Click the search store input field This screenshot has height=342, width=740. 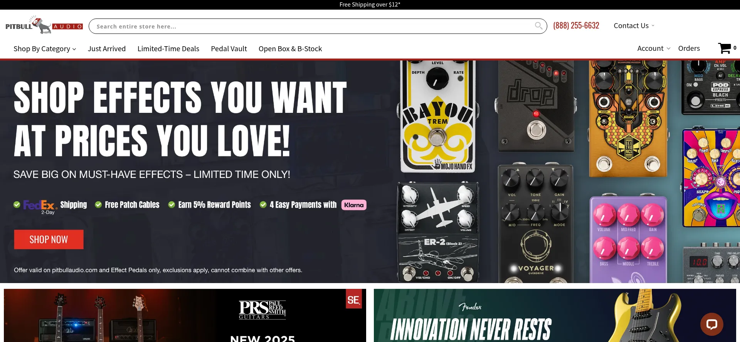[318, 26]
